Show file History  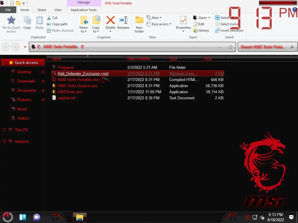[x=201, y=30]
